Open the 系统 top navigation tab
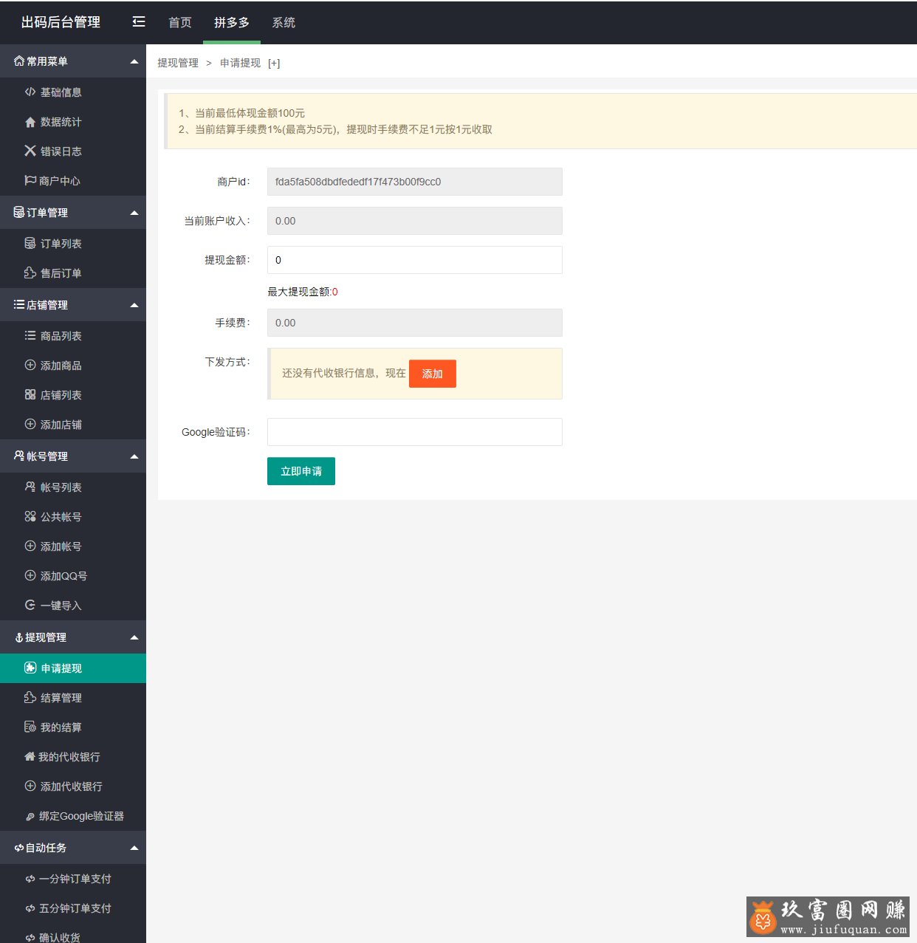The image size is (917, 943). [284, 22]
